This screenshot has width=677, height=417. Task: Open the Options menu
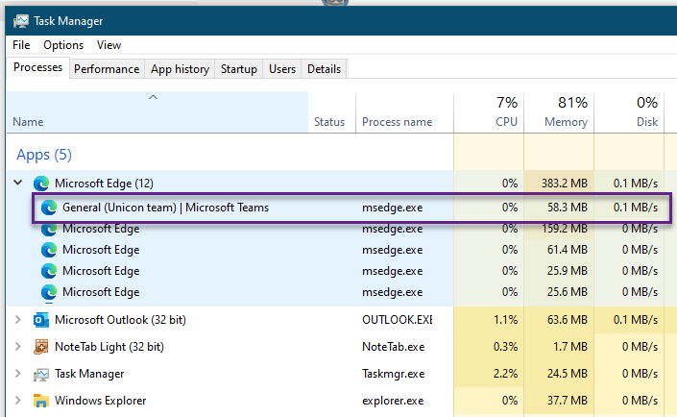pyautogui.click(x=63, y=45)
